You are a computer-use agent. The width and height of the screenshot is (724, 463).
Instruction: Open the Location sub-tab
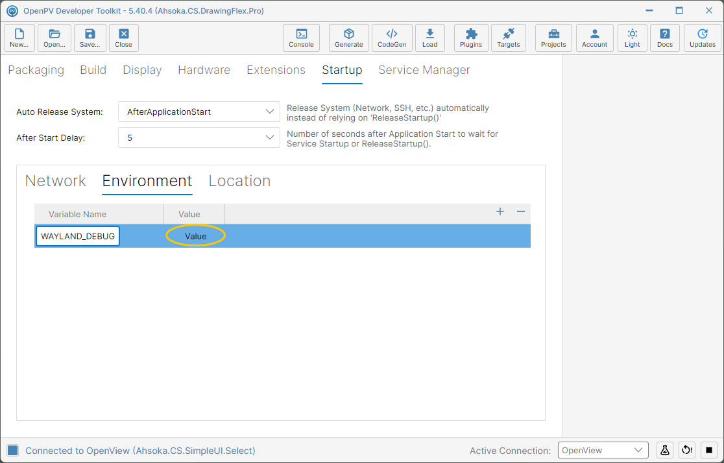239,181
